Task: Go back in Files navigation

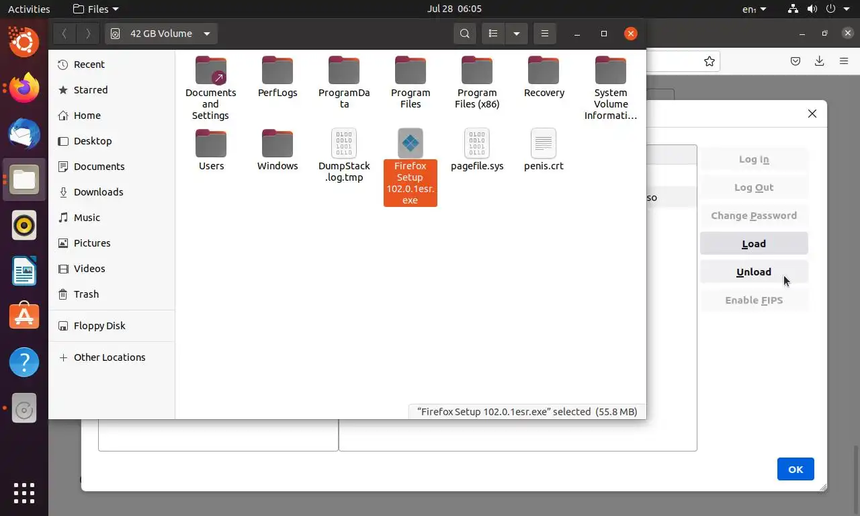Action: [64, 34]
